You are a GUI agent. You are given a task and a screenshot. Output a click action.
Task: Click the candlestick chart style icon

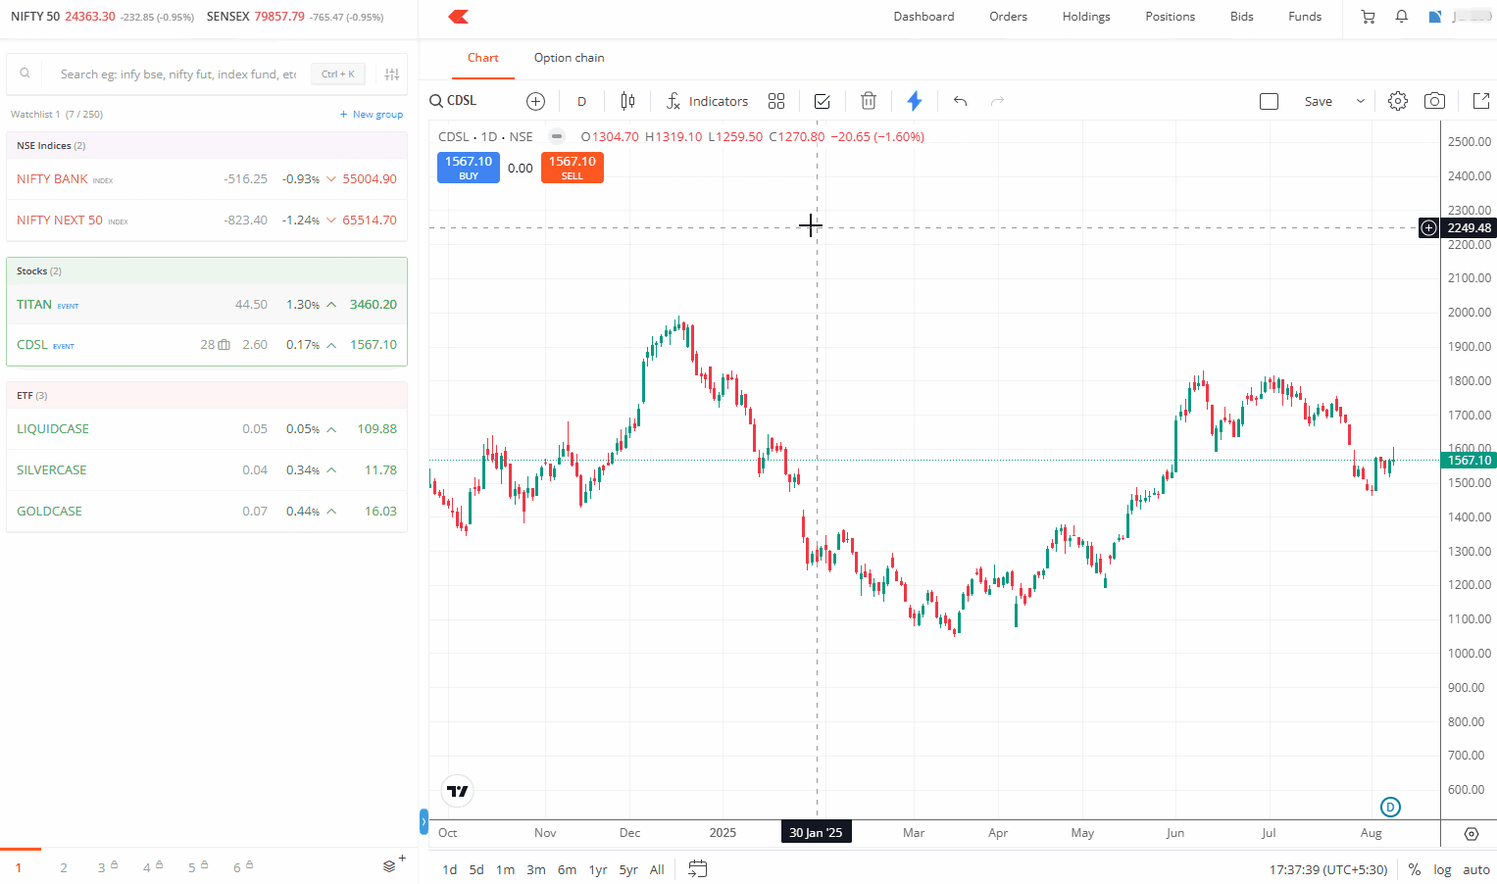coord(627,101)
